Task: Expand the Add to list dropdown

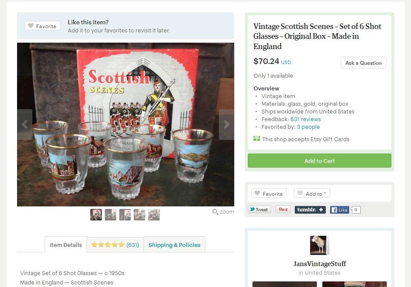Action: pyautogui.click(x=312, y=194)
